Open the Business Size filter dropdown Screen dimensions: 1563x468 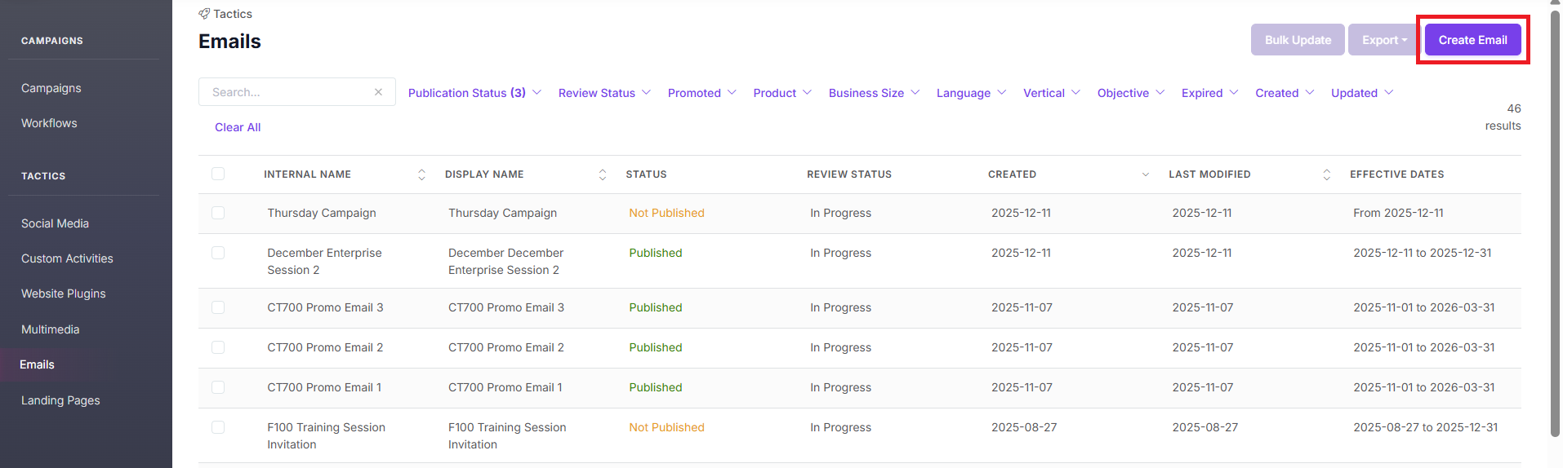tap(874, 93)
